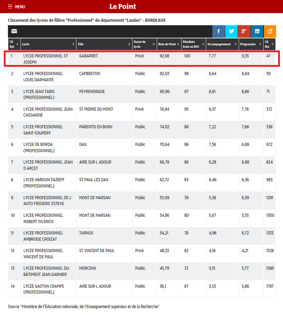This screenshot has width=283, height=315.
Task: Click the 36,1 score value
Action: [163, 286]
